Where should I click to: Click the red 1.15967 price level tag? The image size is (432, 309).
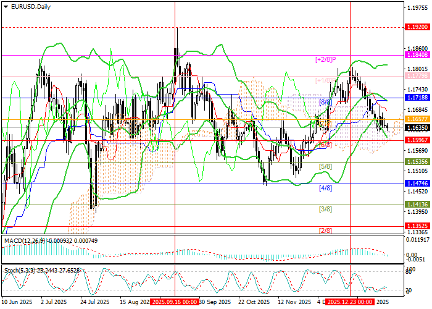[417, 140]
